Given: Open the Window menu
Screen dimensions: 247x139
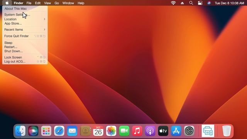Looking at the screenshot, I should click(x=68, y=3).
